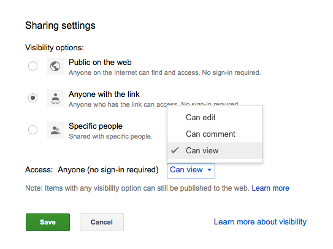Viewport: 333px width, 249px height.
Task: Click the Visibility options: label
Action: click(x=55, y=48)
